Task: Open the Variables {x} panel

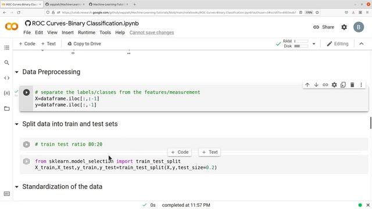Action: coord(6,93)
